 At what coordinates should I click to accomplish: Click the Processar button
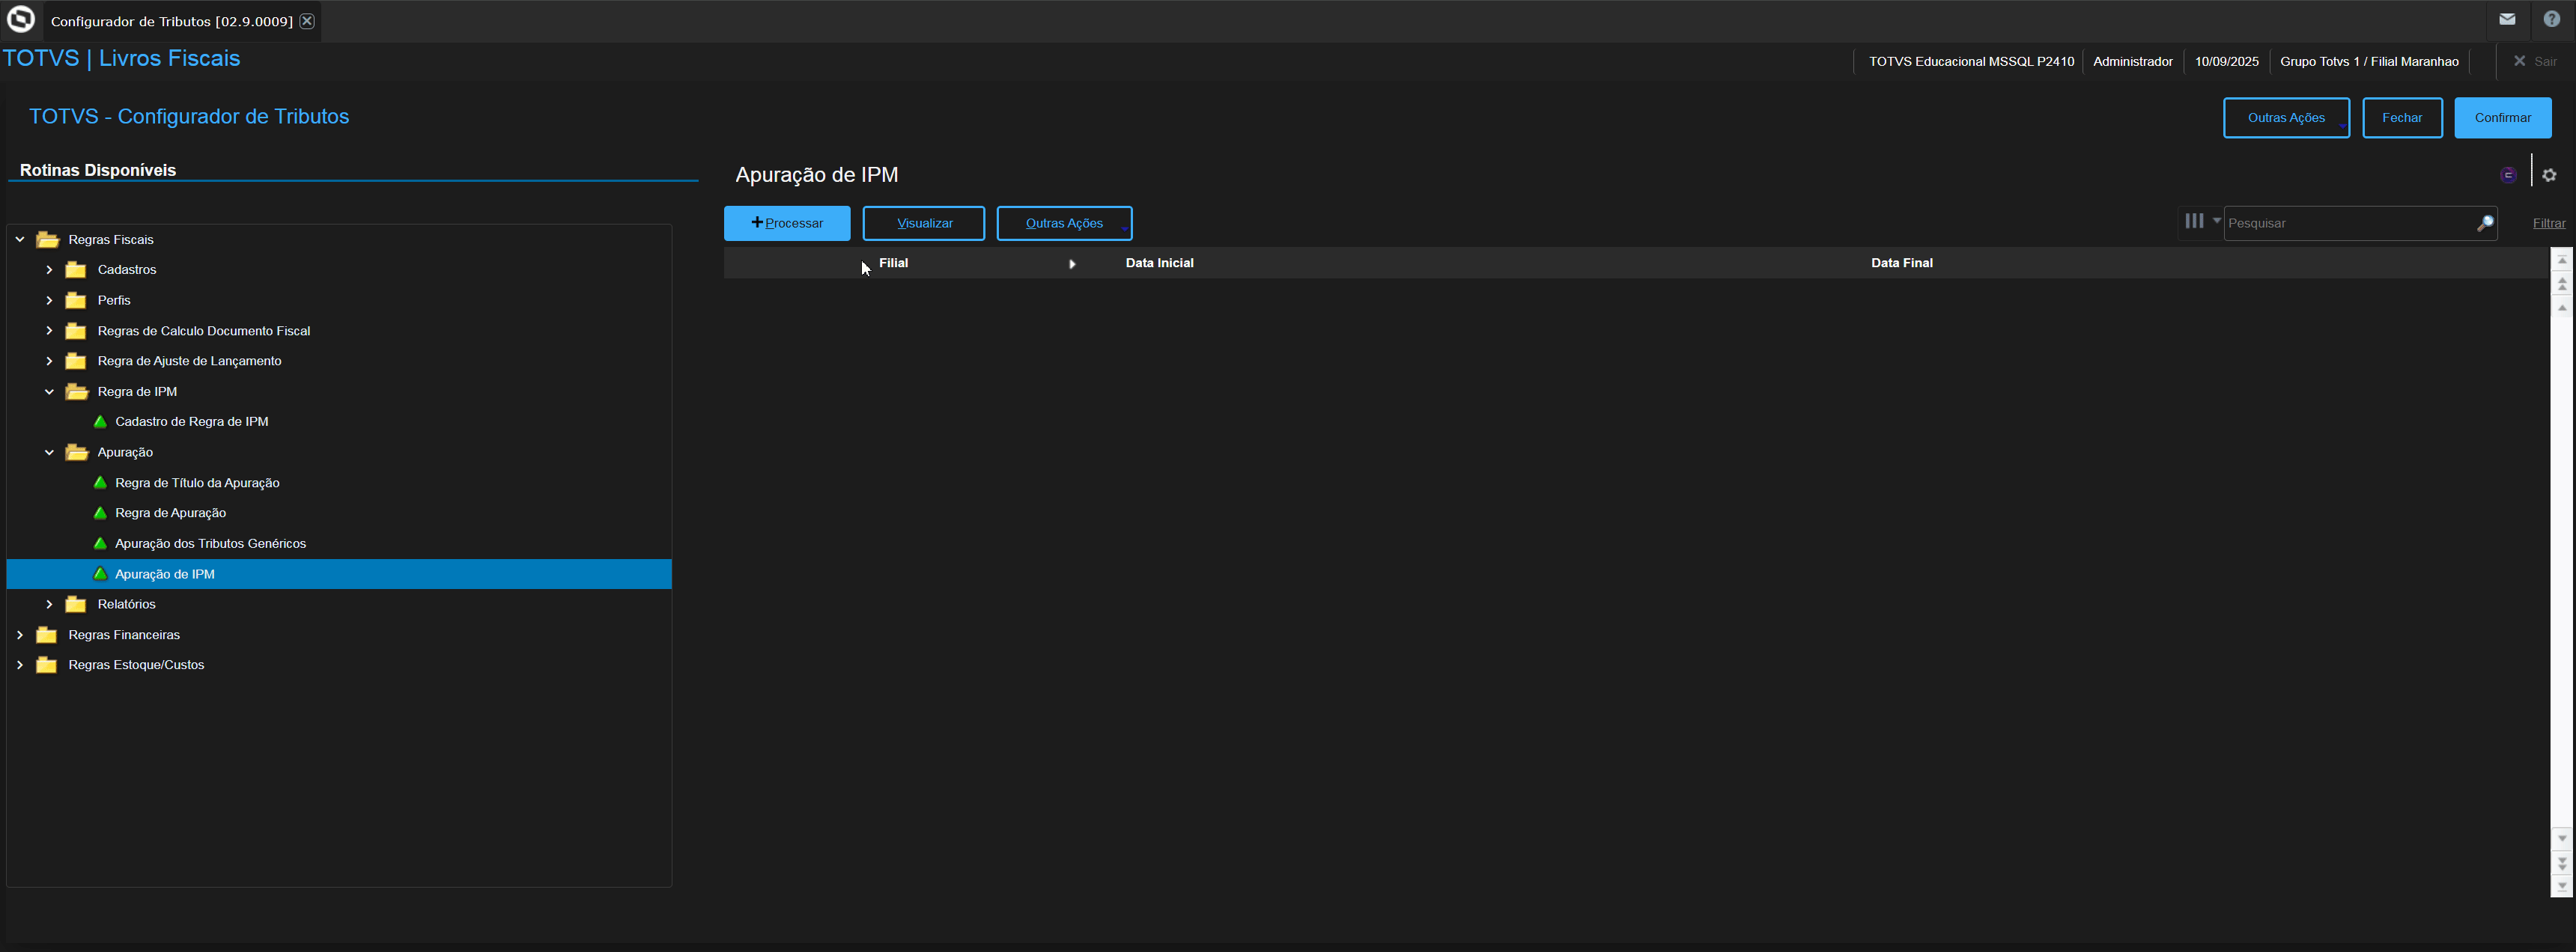786,224
